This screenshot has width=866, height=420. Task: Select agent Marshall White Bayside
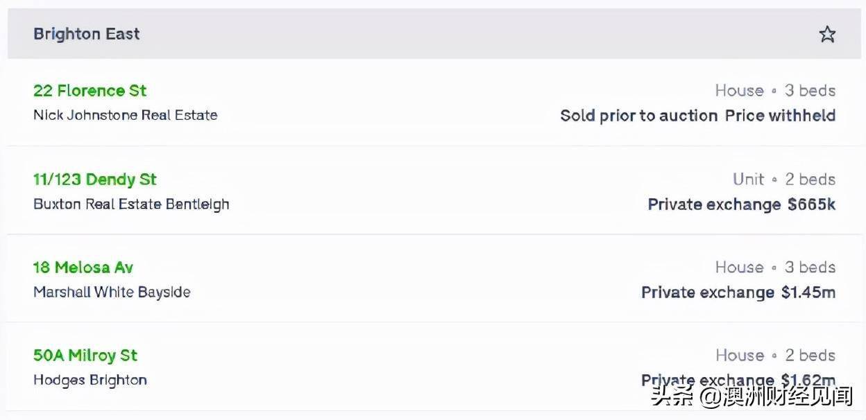[x=112, y=292]
